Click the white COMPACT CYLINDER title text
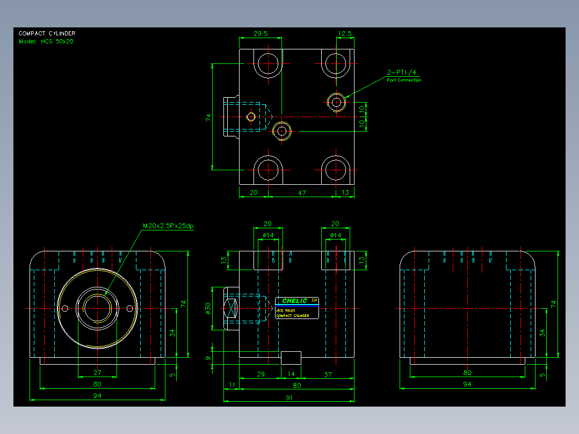The width and height of the screenshot is (579, 434). coord(47,33)
